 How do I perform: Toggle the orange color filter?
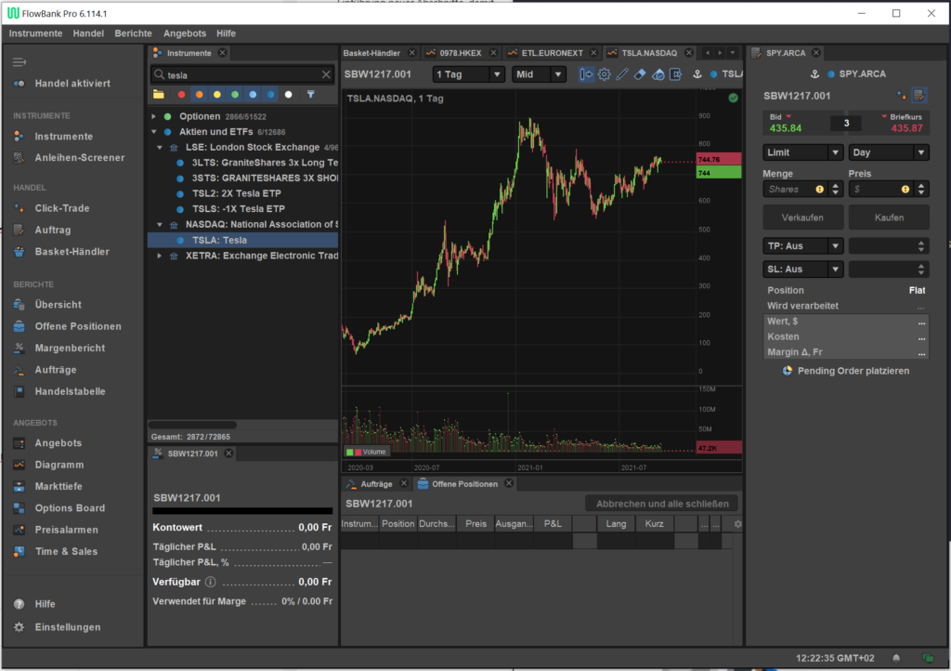pyautogui.click(x=199, y=95)
